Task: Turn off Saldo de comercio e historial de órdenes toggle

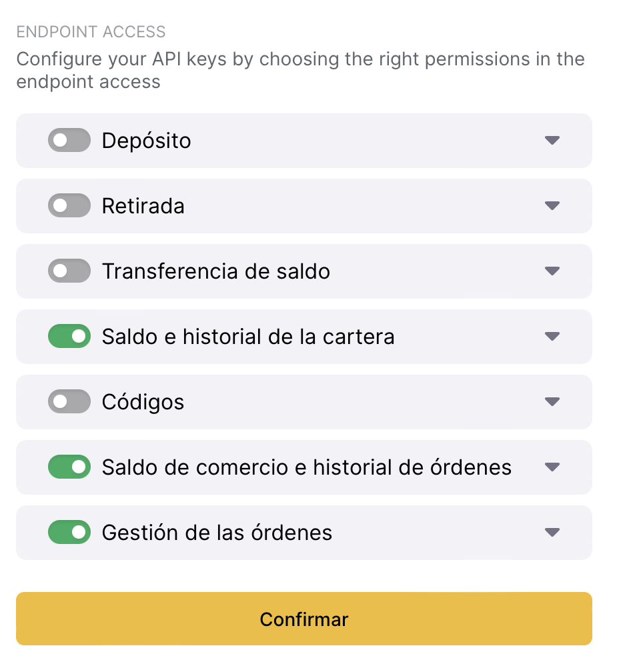Action: [x=69, y=467]
